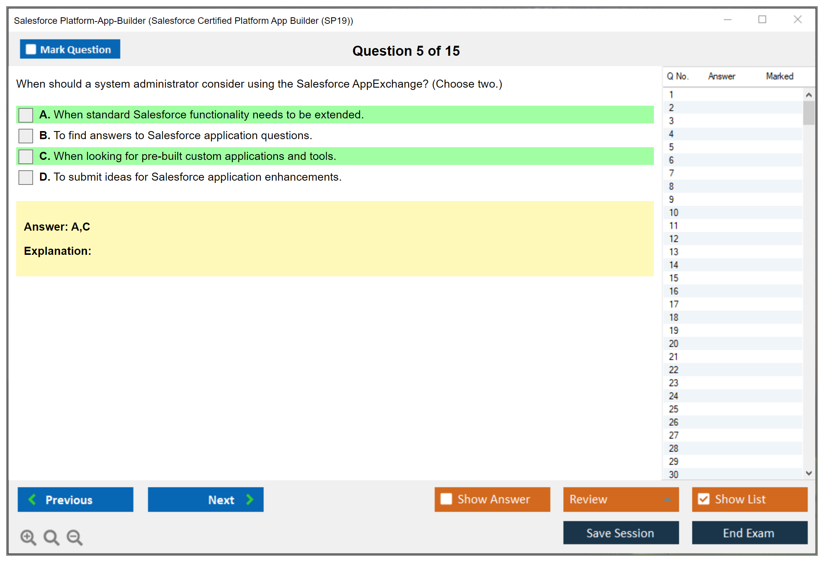Viewport: 827px width, 565px height.
Task: Click the Answer column header
Action: 721,76
